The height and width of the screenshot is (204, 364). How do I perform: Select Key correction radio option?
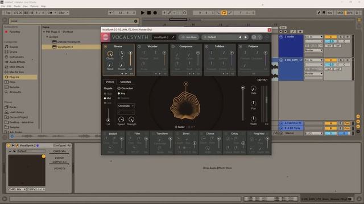pyautogui.click(x=119, y=93)
